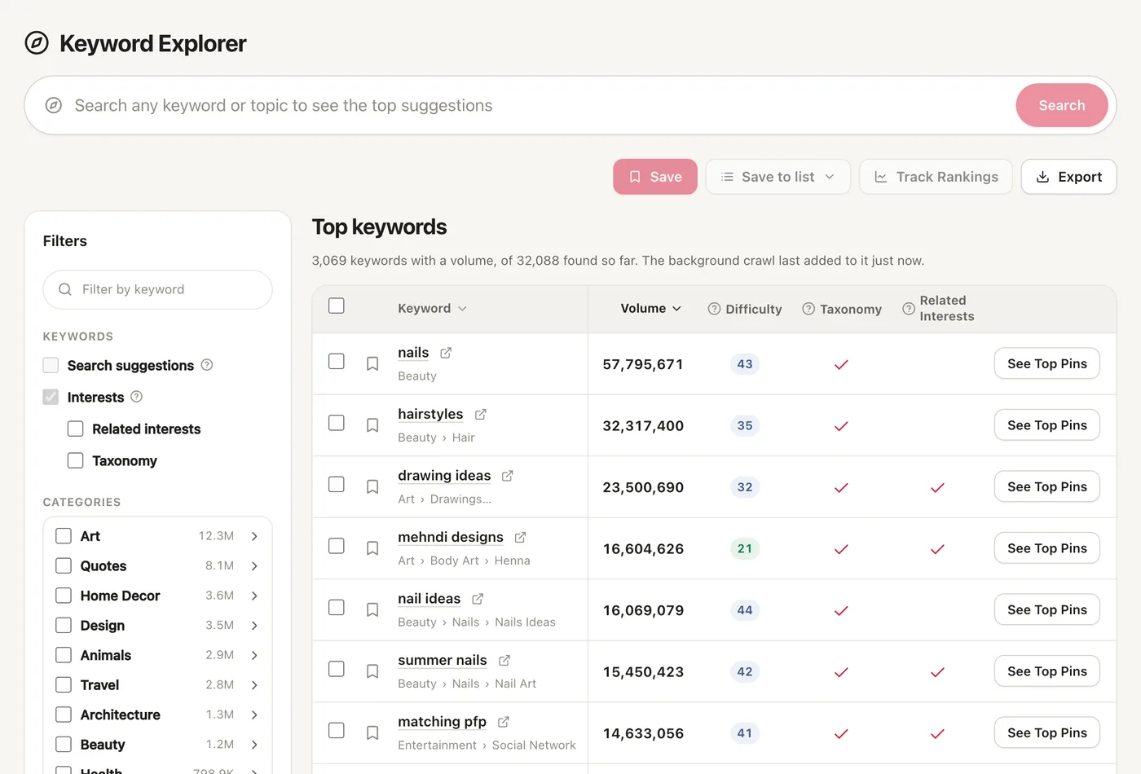
Task: Expand the Home Decor category chevron
Action: click(254, 596)
